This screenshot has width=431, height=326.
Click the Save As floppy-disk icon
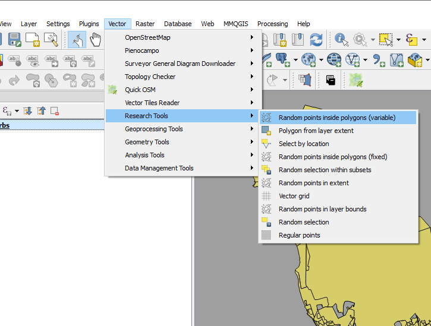coord(14,40)
